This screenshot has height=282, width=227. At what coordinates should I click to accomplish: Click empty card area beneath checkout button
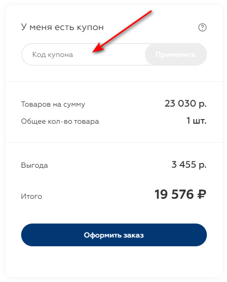coord(114,262)
